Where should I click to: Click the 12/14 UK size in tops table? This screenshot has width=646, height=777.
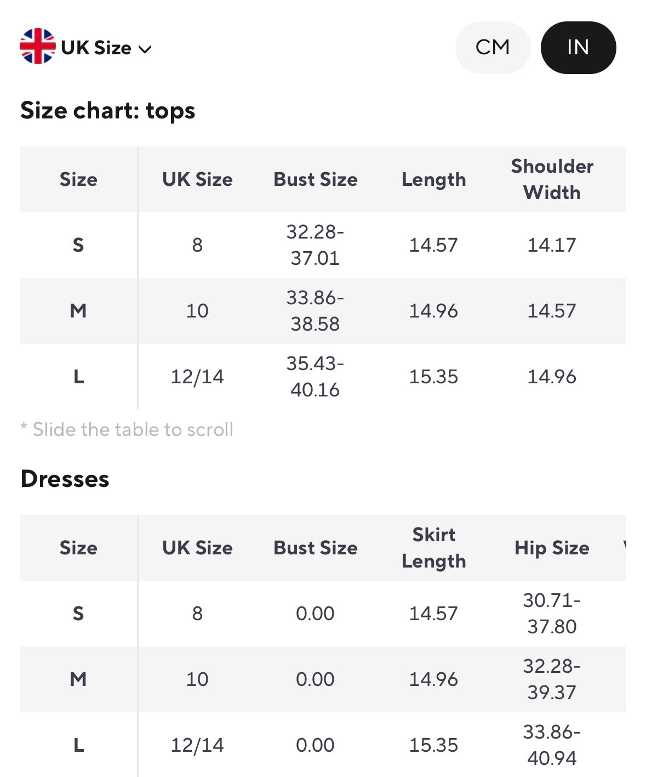click(197, 377)
